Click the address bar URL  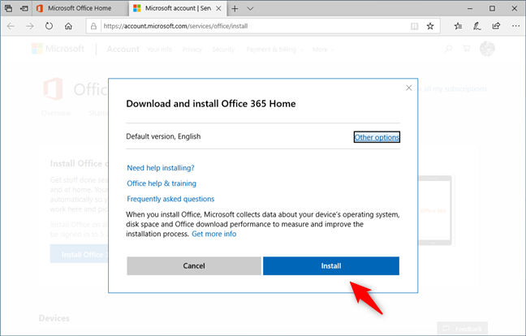point(175,26)
